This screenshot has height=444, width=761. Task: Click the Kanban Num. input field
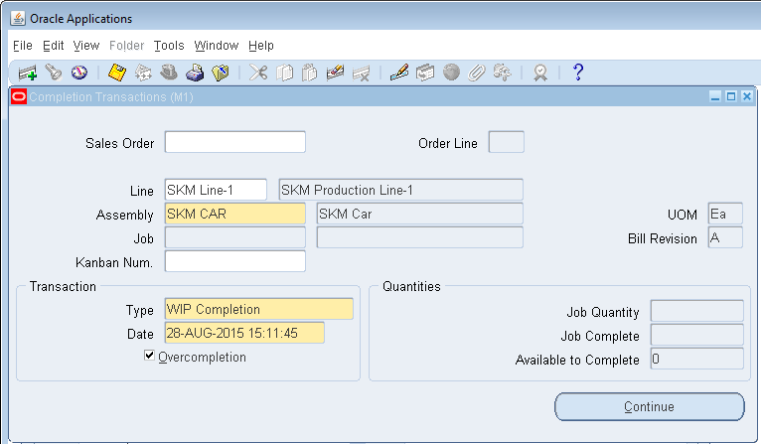[x=234, y=261]
